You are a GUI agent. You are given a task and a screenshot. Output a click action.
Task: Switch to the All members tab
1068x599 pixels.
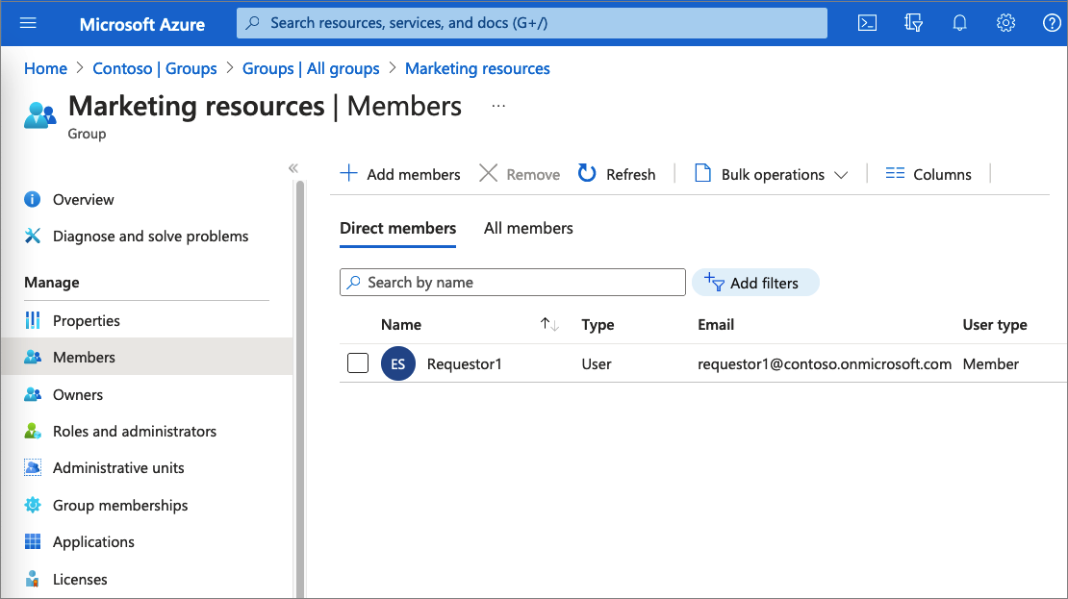click(528, 228)
